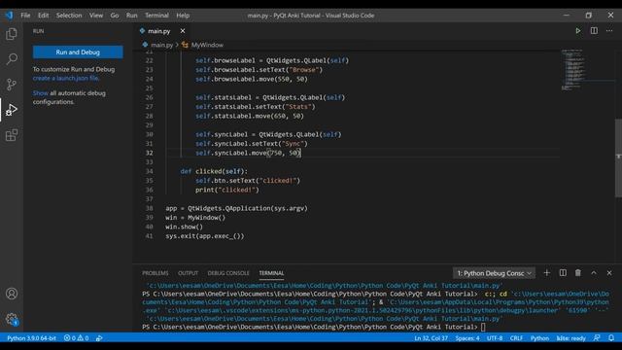Kill terminal with trash icon
Screen dimensions: 622x350
click(578, 273)
